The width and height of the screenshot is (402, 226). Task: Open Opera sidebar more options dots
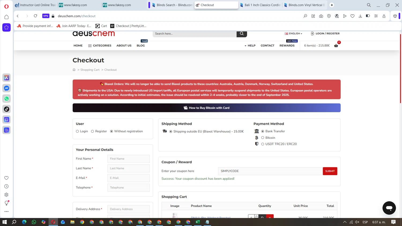click(6, 212)
